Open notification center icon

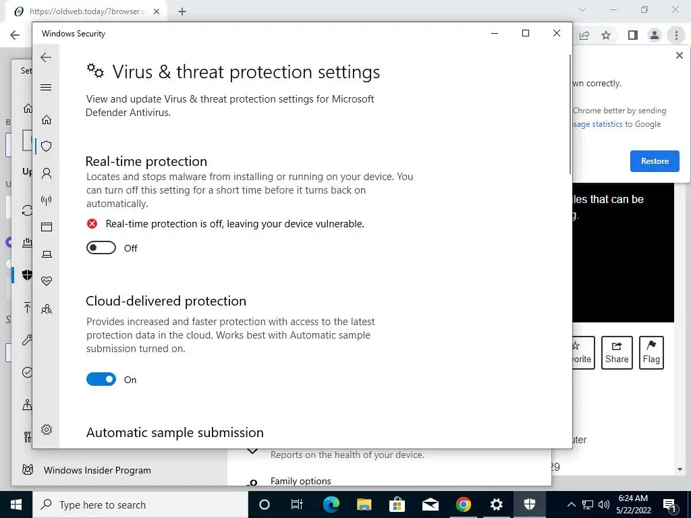(x=669, y=505)
